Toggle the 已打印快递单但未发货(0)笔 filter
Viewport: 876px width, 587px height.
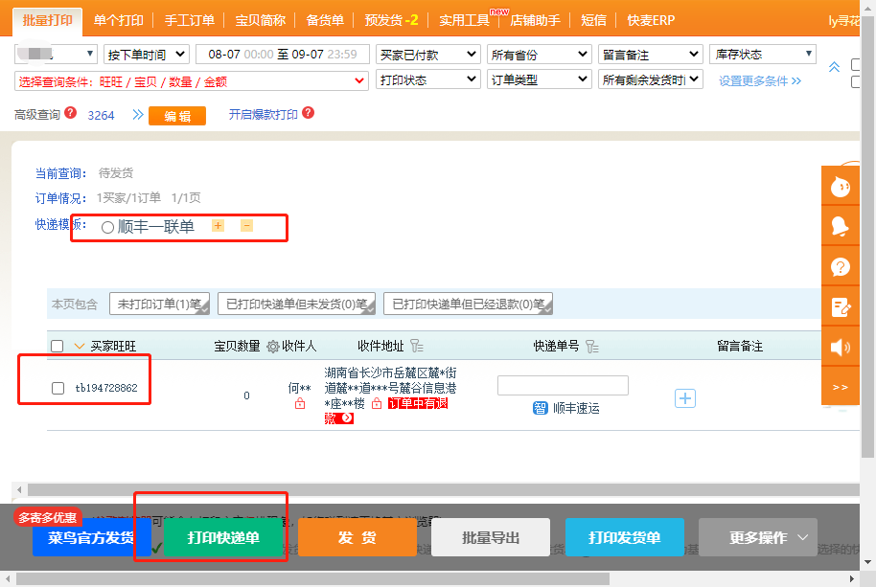(x=297, y=305)
